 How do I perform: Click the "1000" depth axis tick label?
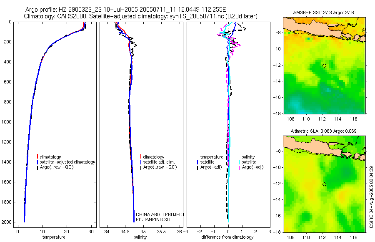click(x=6, y=122)
